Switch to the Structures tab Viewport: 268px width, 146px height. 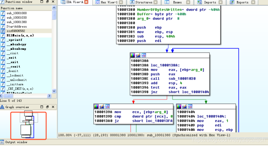click(x=144, y=2)
